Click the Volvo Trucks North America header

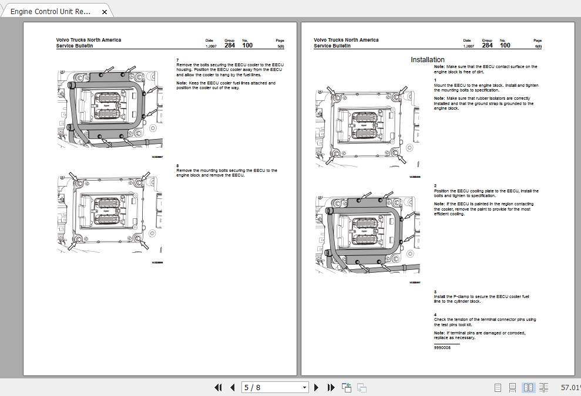point(88,40)
